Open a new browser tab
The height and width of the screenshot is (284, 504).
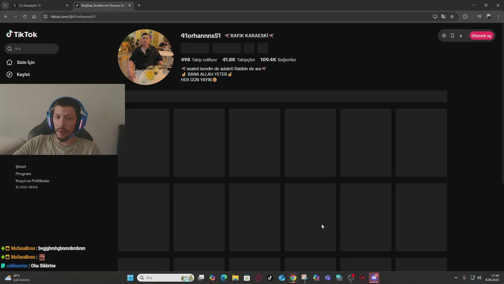tap(139, 6)
